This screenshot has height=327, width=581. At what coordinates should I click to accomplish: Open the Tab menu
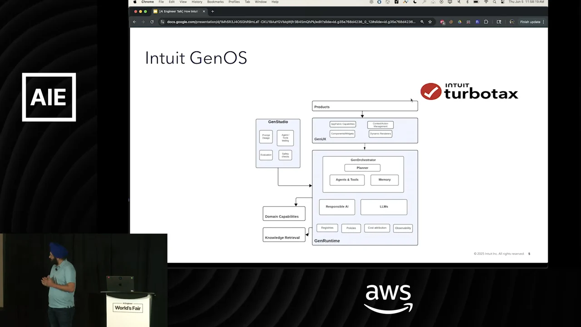(x=247, y=2)
